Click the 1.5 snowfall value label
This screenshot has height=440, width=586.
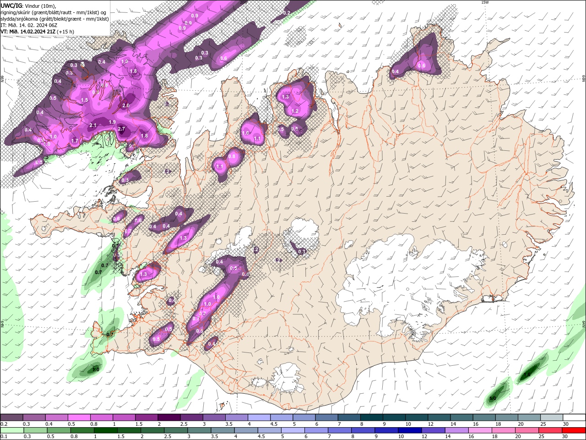pos(84,100)
